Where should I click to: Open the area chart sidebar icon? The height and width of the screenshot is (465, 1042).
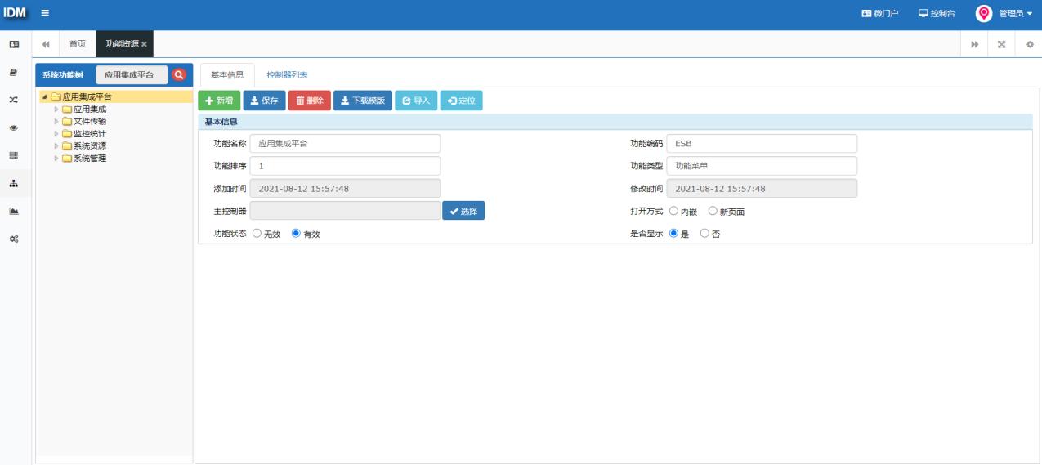click(x=14, y=211)
